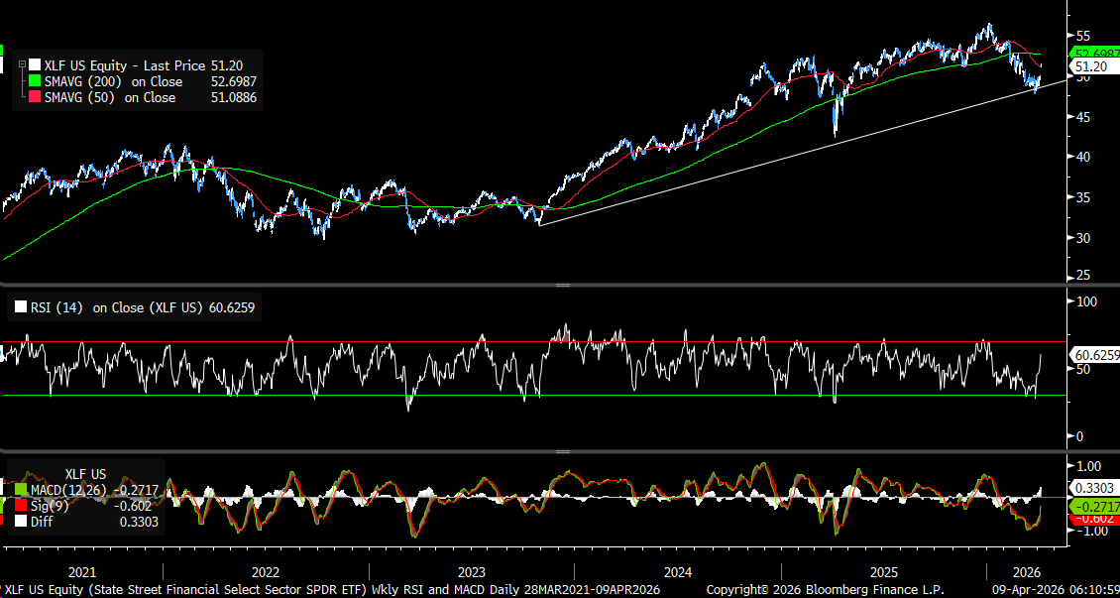
Task: Click the green 52.6987 tag on price axis
Action: point(1096,54)
